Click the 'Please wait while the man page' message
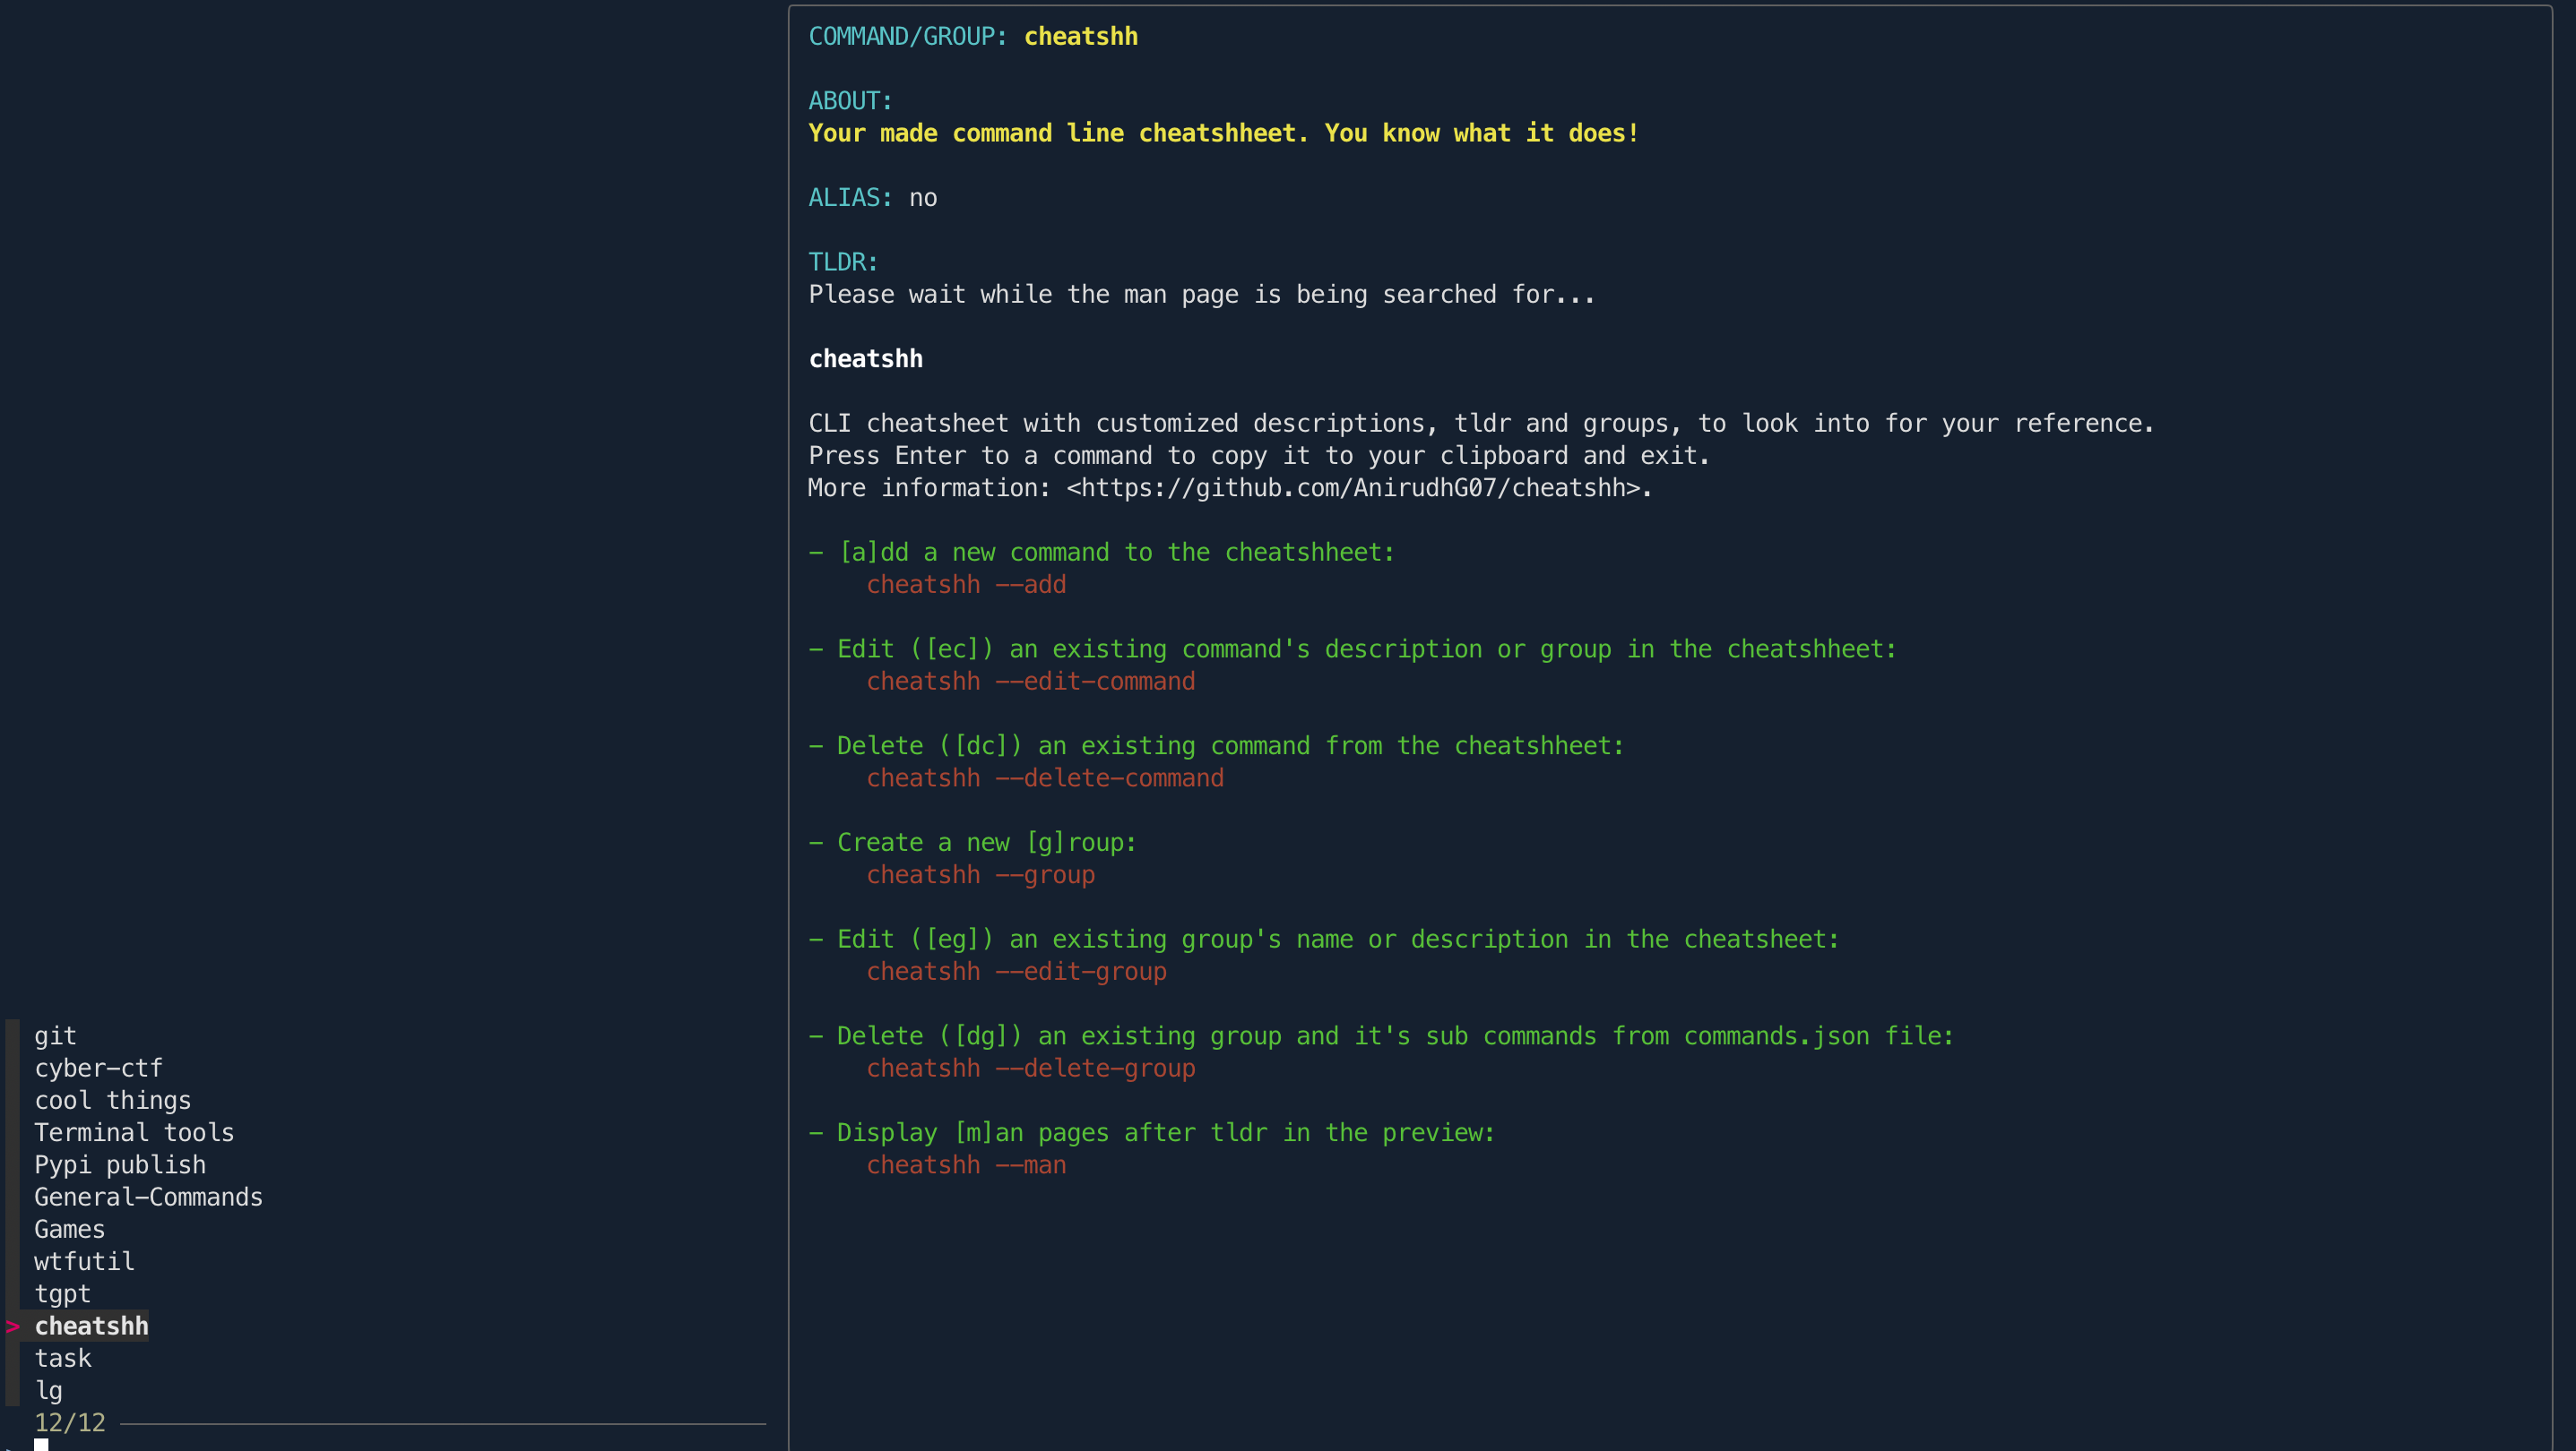 pyautogui.click(x=1201, y=295)
